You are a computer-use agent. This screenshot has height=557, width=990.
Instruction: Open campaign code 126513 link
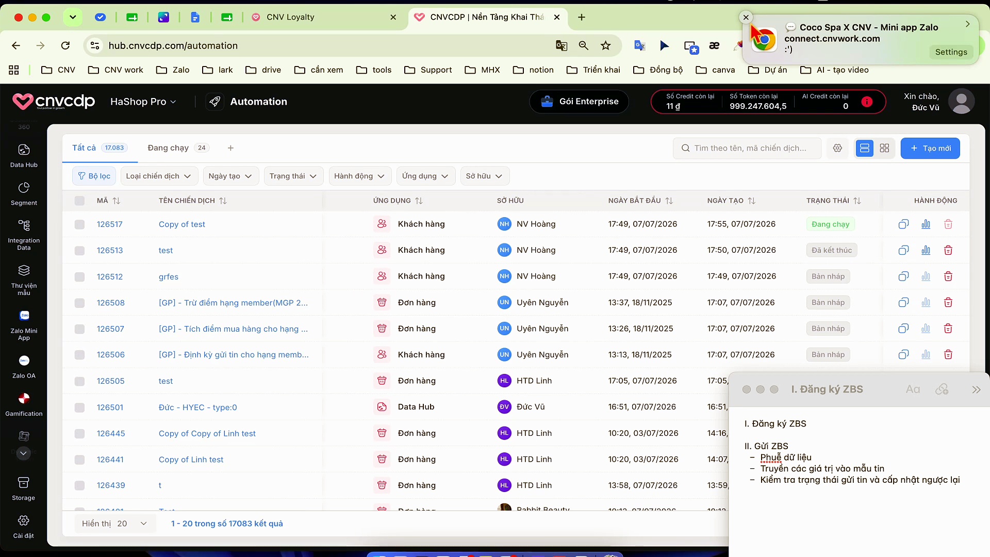pos(110,251)
